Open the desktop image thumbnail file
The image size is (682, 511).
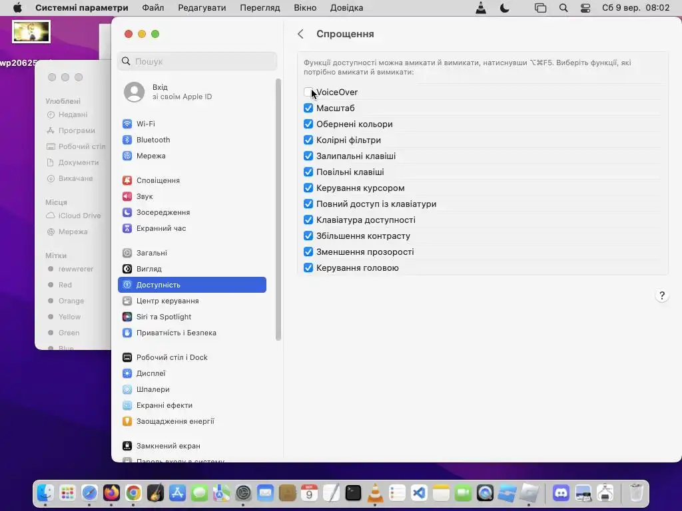[x=31, y=32]
